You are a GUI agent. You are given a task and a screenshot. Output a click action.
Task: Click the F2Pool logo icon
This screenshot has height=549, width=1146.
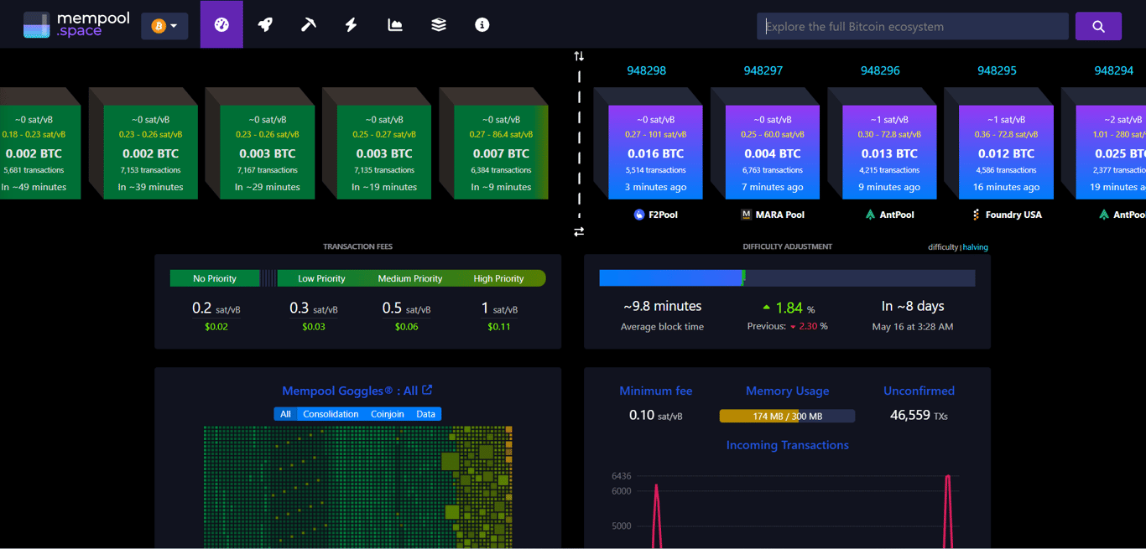click(639, 215)
